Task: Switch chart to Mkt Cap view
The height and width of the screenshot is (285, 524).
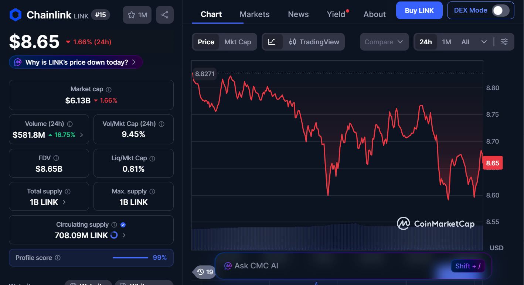Action: point(238,42)
